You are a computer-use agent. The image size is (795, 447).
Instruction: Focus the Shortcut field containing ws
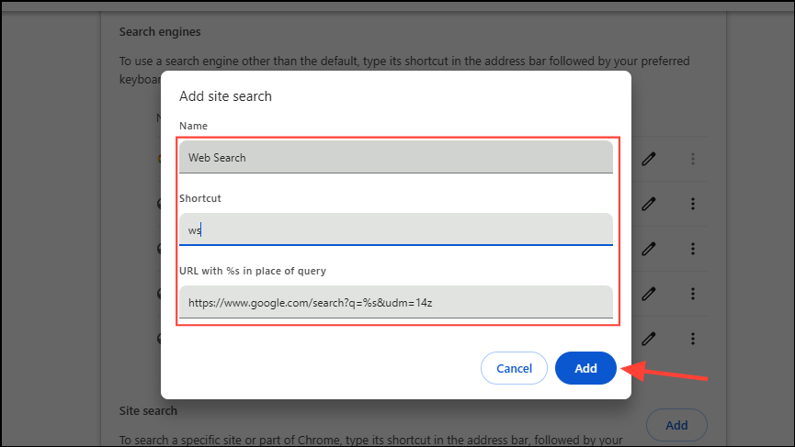coord(395,229)
